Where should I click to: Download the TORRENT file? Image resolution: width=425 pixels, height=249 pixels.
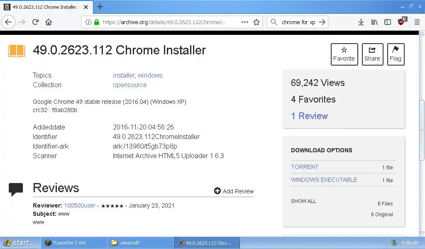(x=305, y=167)
